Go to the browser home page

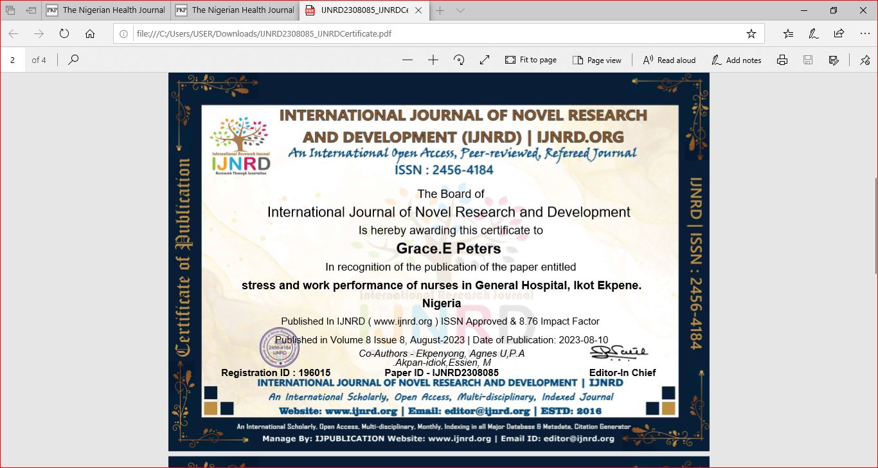[90, 34]
